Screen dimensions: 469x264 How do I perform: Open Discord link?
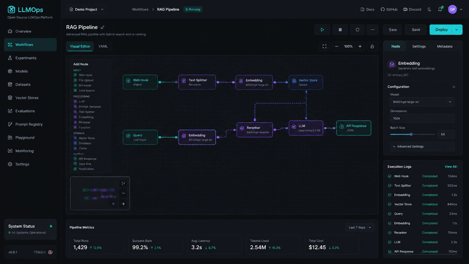(x=412, y=9)
